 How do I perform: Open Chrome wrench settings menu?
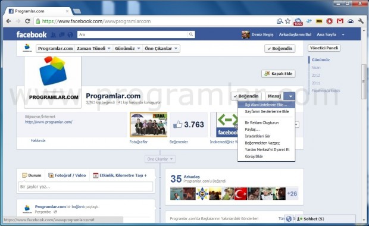coord(361,21)
